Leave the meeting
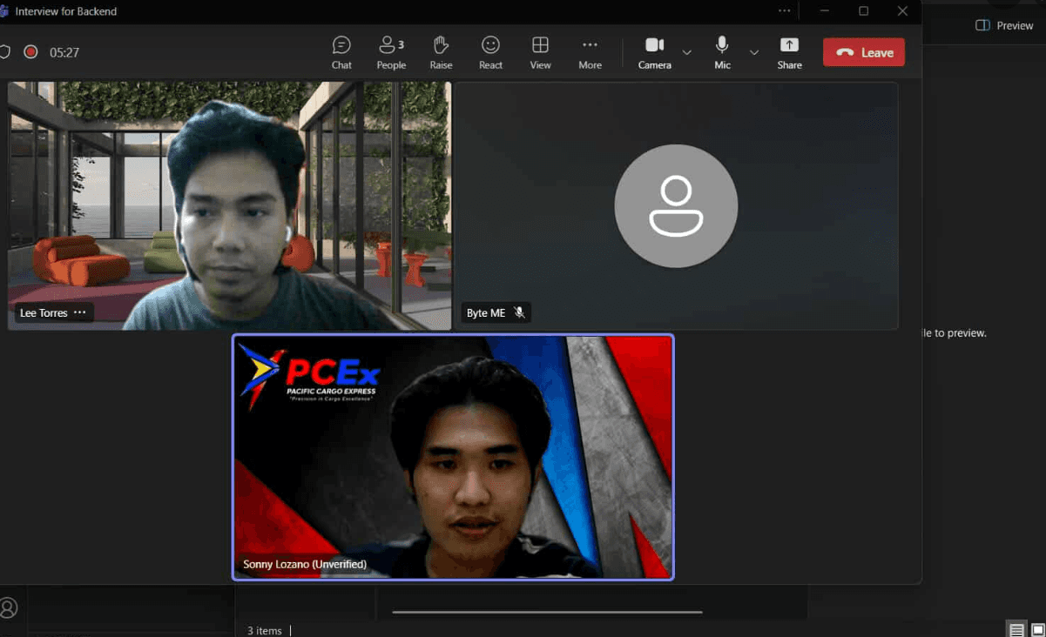The image size is (1046, 637). coord(864,52)
